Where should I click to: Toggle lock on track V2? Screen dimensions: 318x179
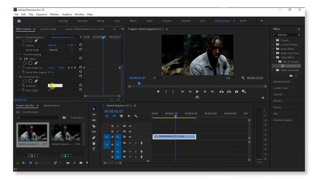(x=112, y=131)
